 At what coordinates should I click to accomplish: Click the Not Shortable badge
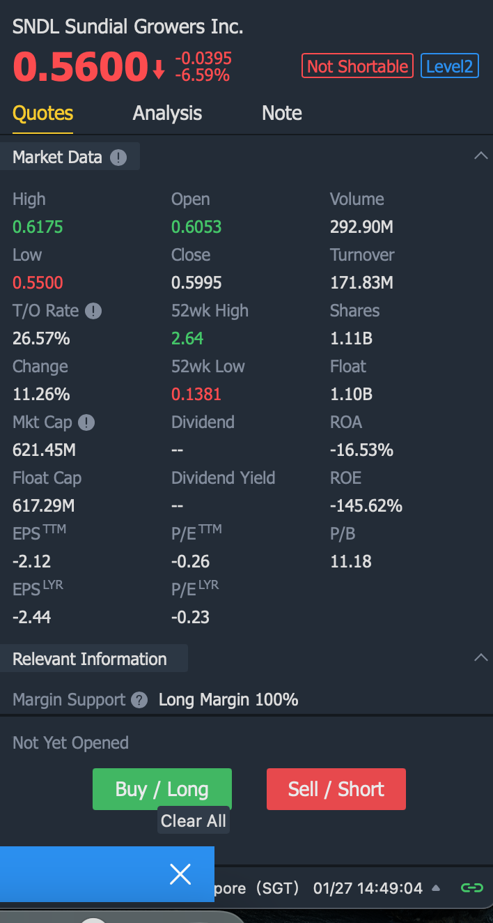357,66
